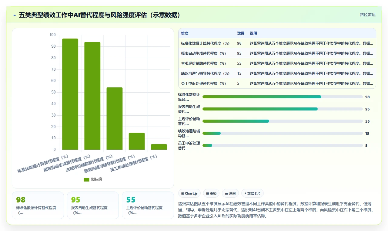Toggle the 指标值 legend color box
This screenshot has width=388, height=231.
86,179
